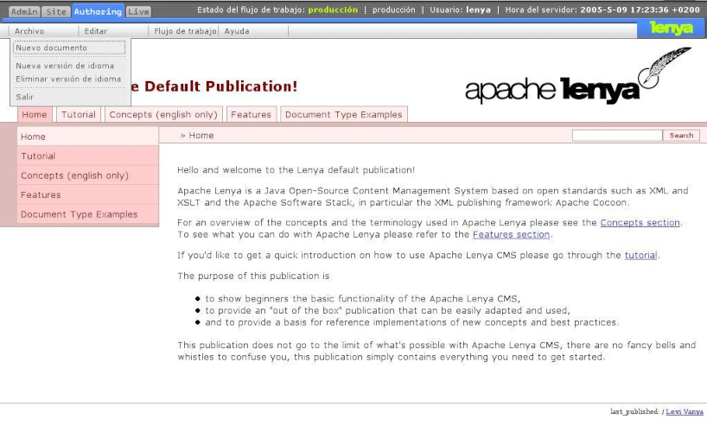Follow the 'Concepts section' link

tap(640, 222)
